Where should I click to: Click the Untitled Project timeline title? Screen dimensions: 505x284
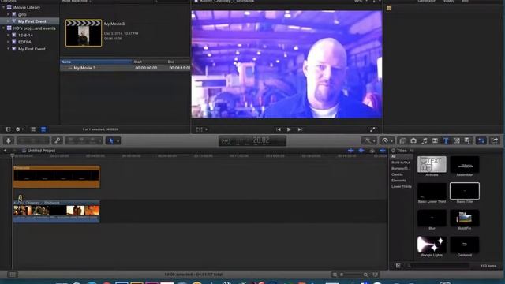click(x=41, y=151)
